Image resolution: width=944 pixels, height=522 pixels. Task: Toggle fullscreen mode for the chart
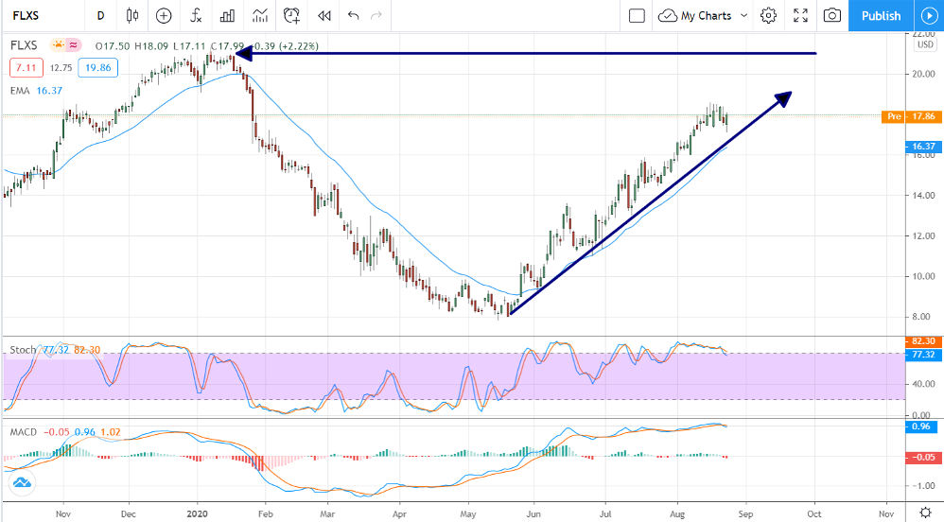coord(800,15)
